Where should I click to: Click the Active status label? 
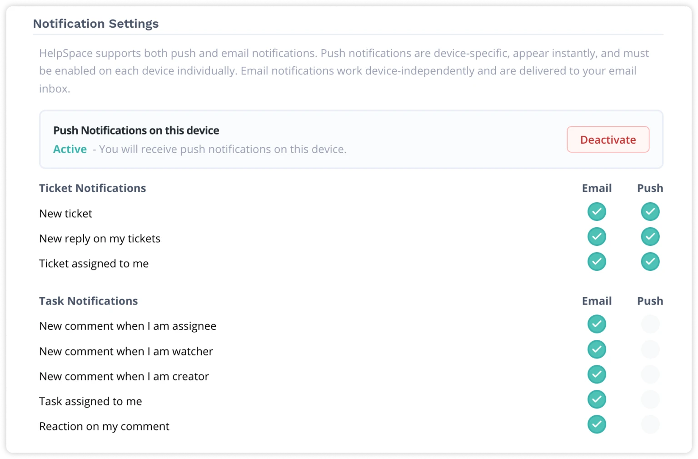pyautogui.click(x=70, y=149)
